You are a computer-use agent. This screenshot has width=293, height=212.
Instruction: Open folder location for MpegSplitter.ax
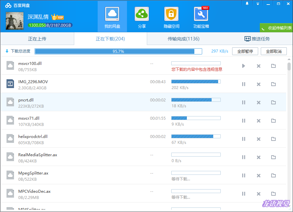point(273,175)
